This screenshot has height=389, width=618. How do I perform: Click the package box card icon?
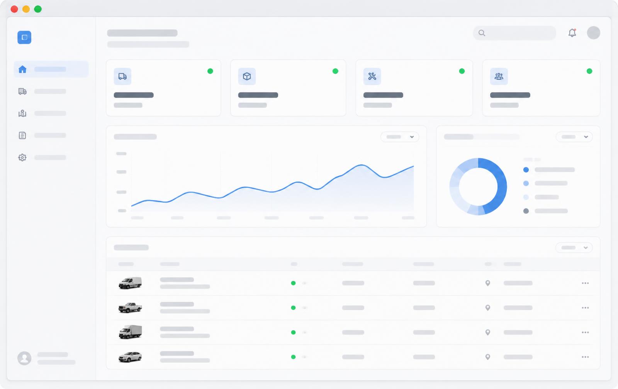[x=247, y=76]
